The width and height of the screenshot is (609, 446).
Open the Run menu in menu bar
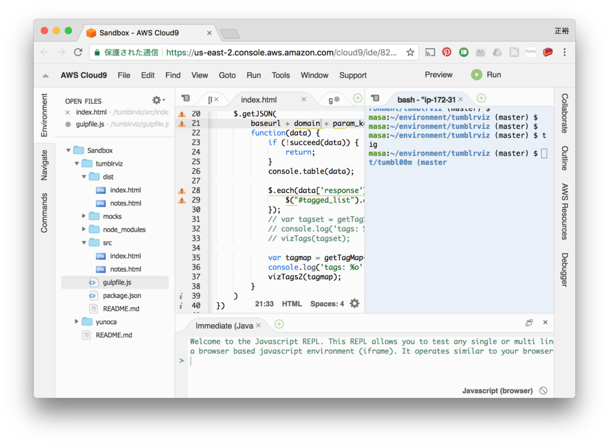pos(253,75)
